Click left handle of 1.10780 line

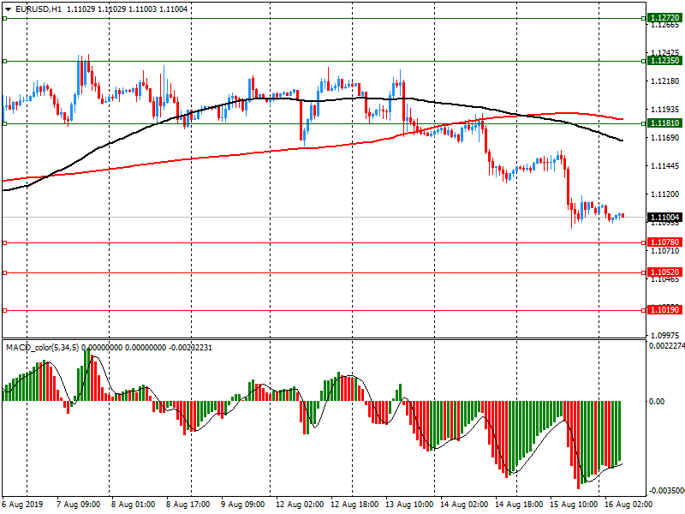pyautogui.click(x=4, y=242)
